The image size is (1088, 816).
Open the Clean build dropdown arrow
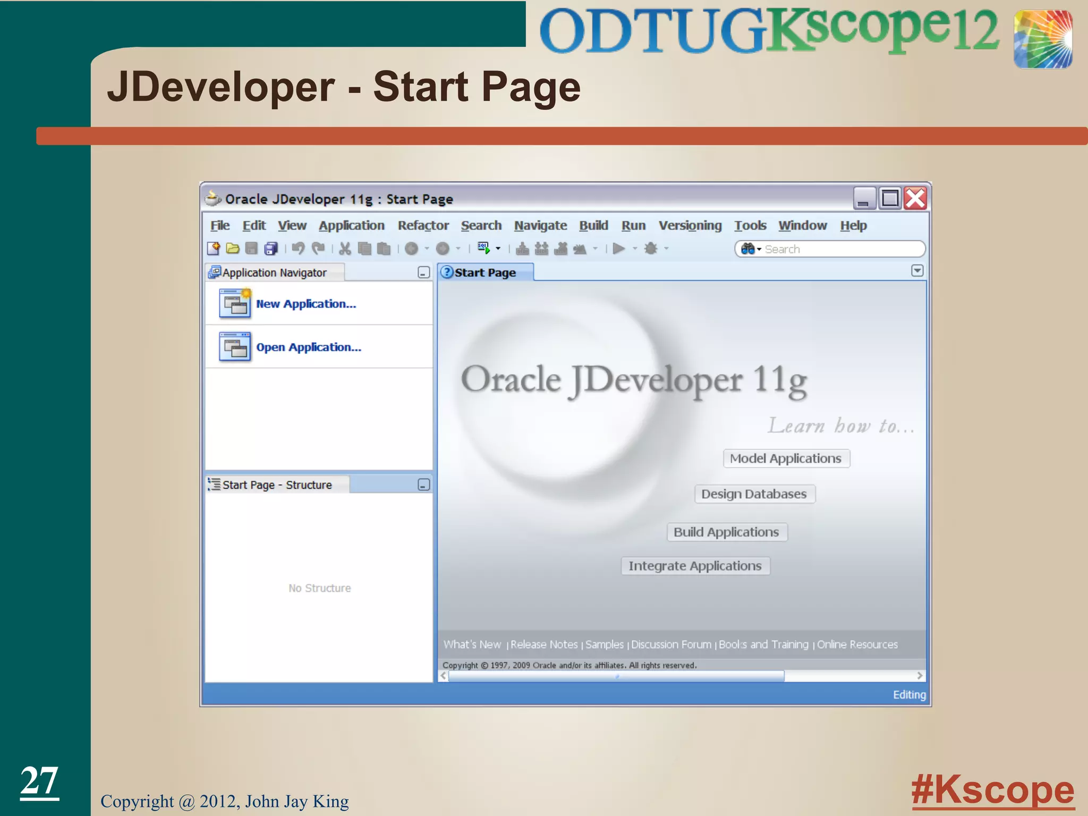click(595, 249)
